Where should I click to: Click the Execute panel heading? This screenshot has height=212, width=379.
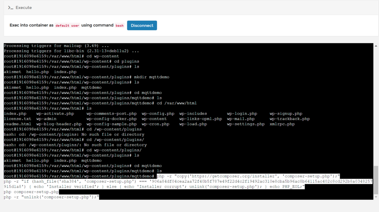[x=24, y=7]
